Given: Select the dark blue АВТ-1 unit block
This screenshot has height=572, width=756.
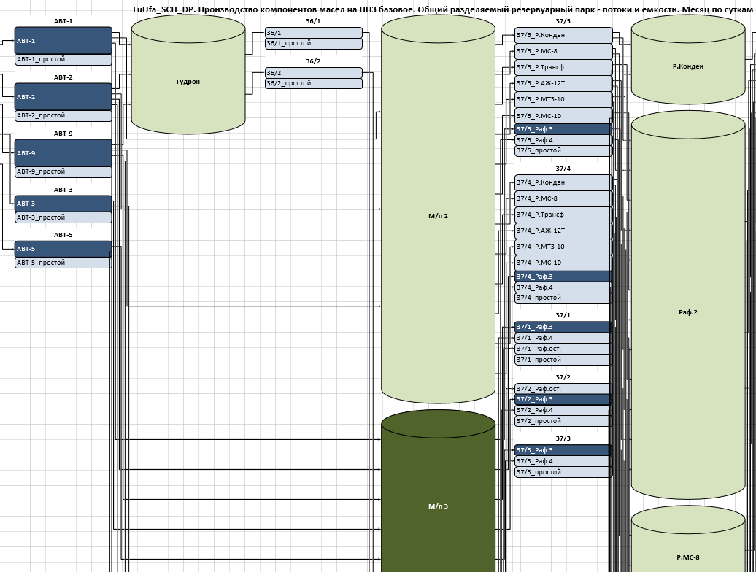Looking at the screenshot, I should (x=63, y=41).
